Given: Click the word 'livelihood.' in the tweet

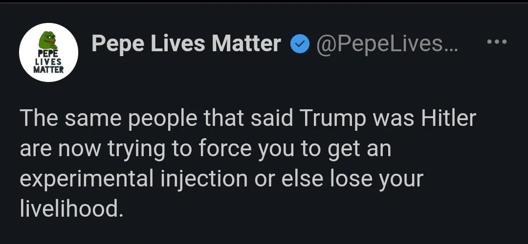Looking at the screenshot, I should pos(70,209).
